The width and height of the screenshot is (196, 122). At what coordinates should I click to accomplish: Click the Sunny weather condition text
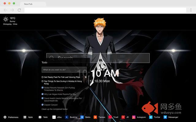tap(12, 21)
